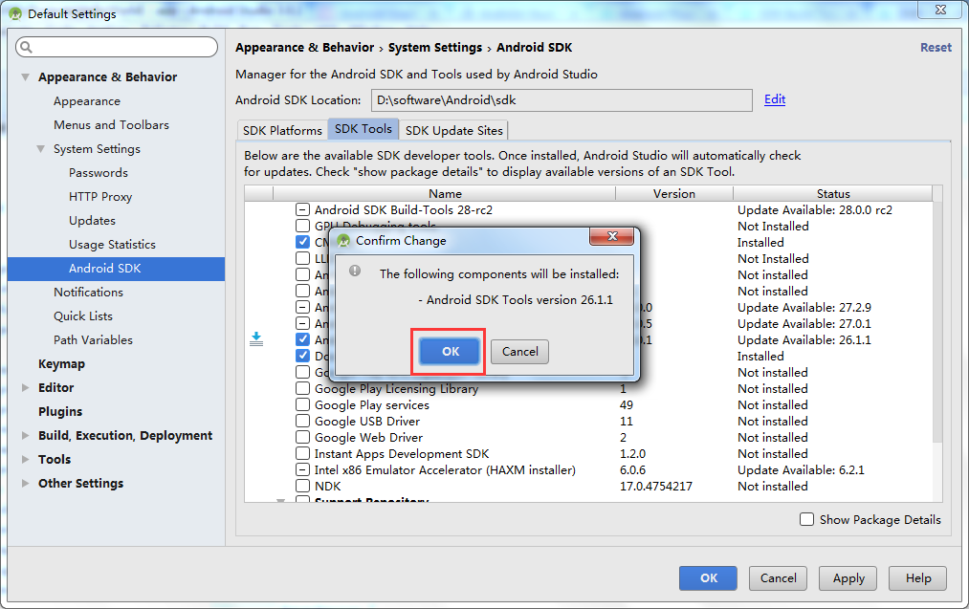Open Quick Lists settings

click(83, 316)
